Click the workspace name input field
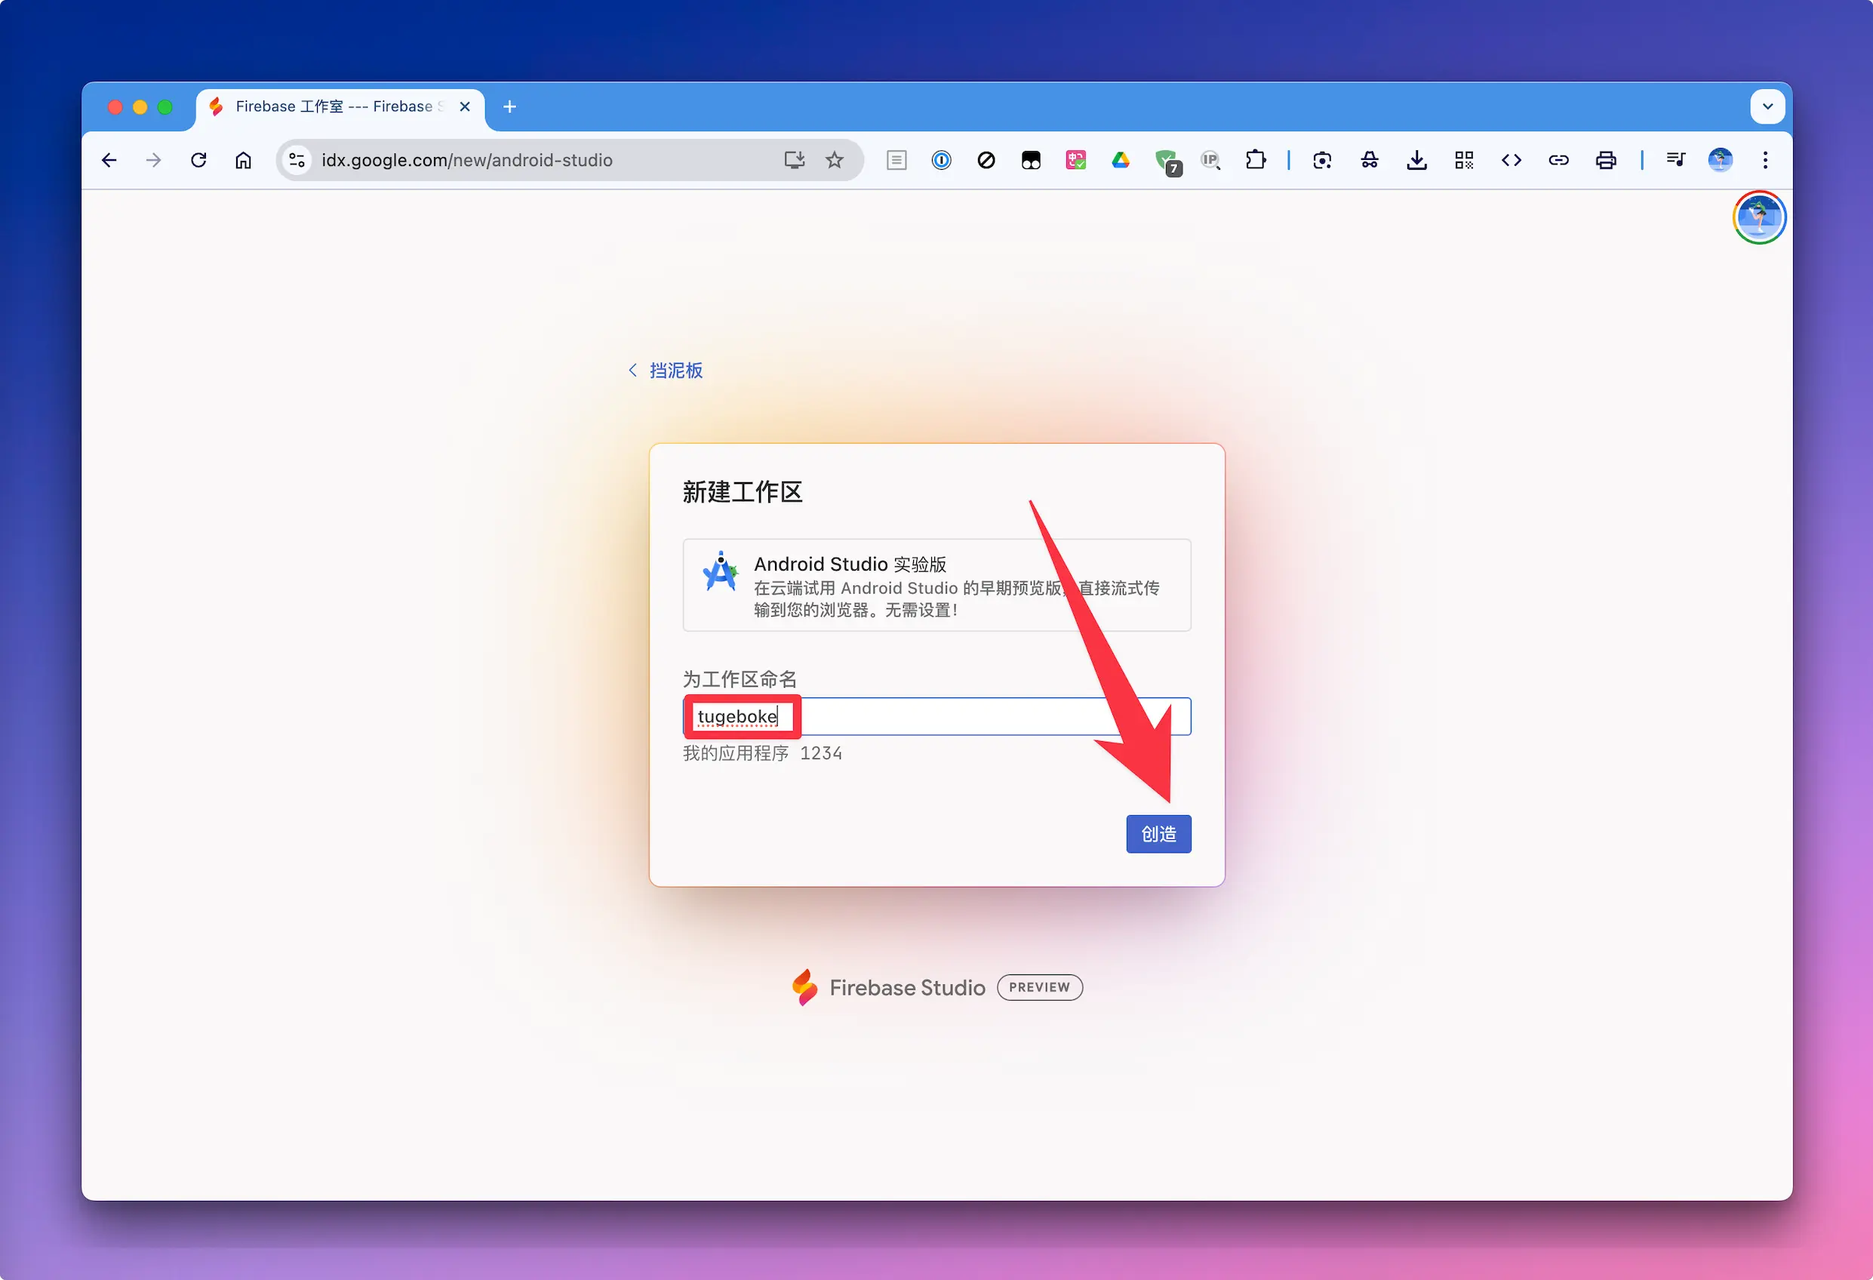Image resolution: width=1873 pixels, height=1280 pixels. (x=936, y=716)
